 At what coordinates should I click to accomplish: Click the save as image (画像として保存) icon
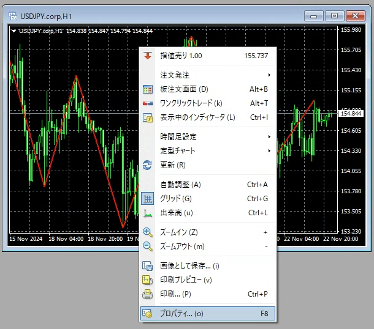(147, 266)
